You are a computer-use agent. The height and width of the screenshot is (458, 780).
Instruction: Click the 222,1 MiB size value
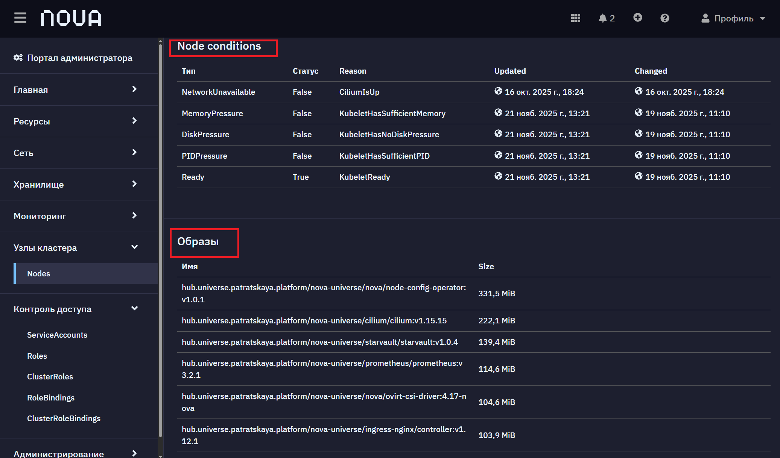coord(497,321)
